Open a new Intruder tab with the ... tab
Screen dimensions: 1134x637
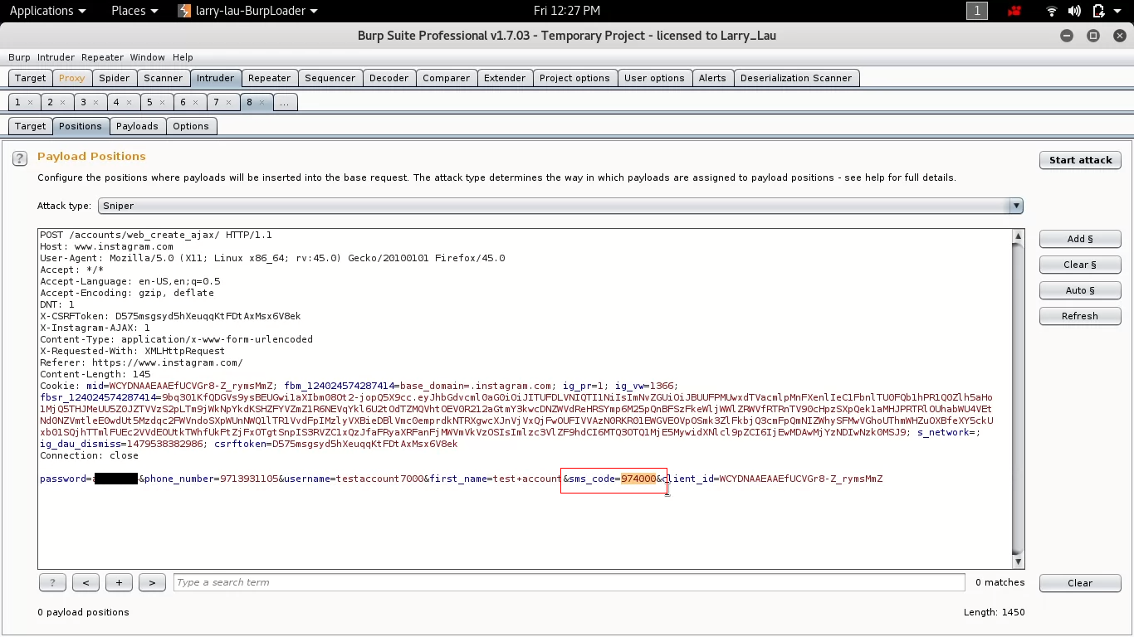pyautogui.click(x=285, y=102)
